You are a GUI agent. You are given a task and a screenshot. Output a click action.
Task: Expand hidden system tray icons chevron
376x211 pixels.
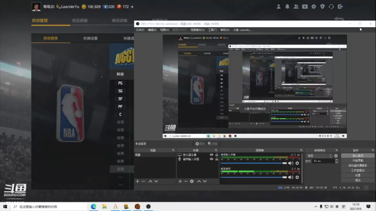pyautogui.click(x=315, y=207)
